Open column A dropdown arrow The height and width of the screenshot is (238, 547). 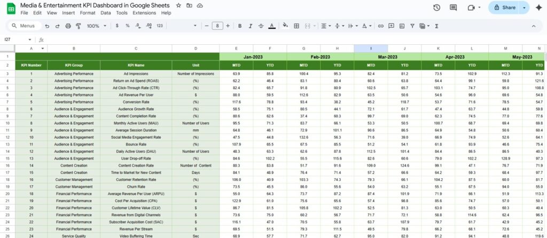43,49
